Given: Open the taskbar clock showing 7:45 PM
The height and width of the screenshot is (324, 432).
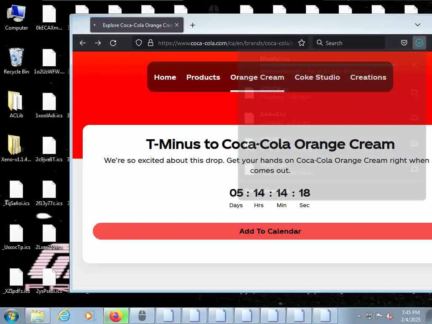Looking at the screenshot, I should pyautogui.click(x=411, y=316).
